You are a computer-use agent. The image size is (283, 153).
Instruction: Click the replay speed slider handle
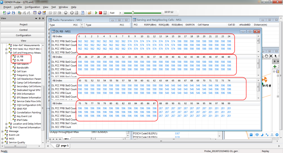point(133,12)
